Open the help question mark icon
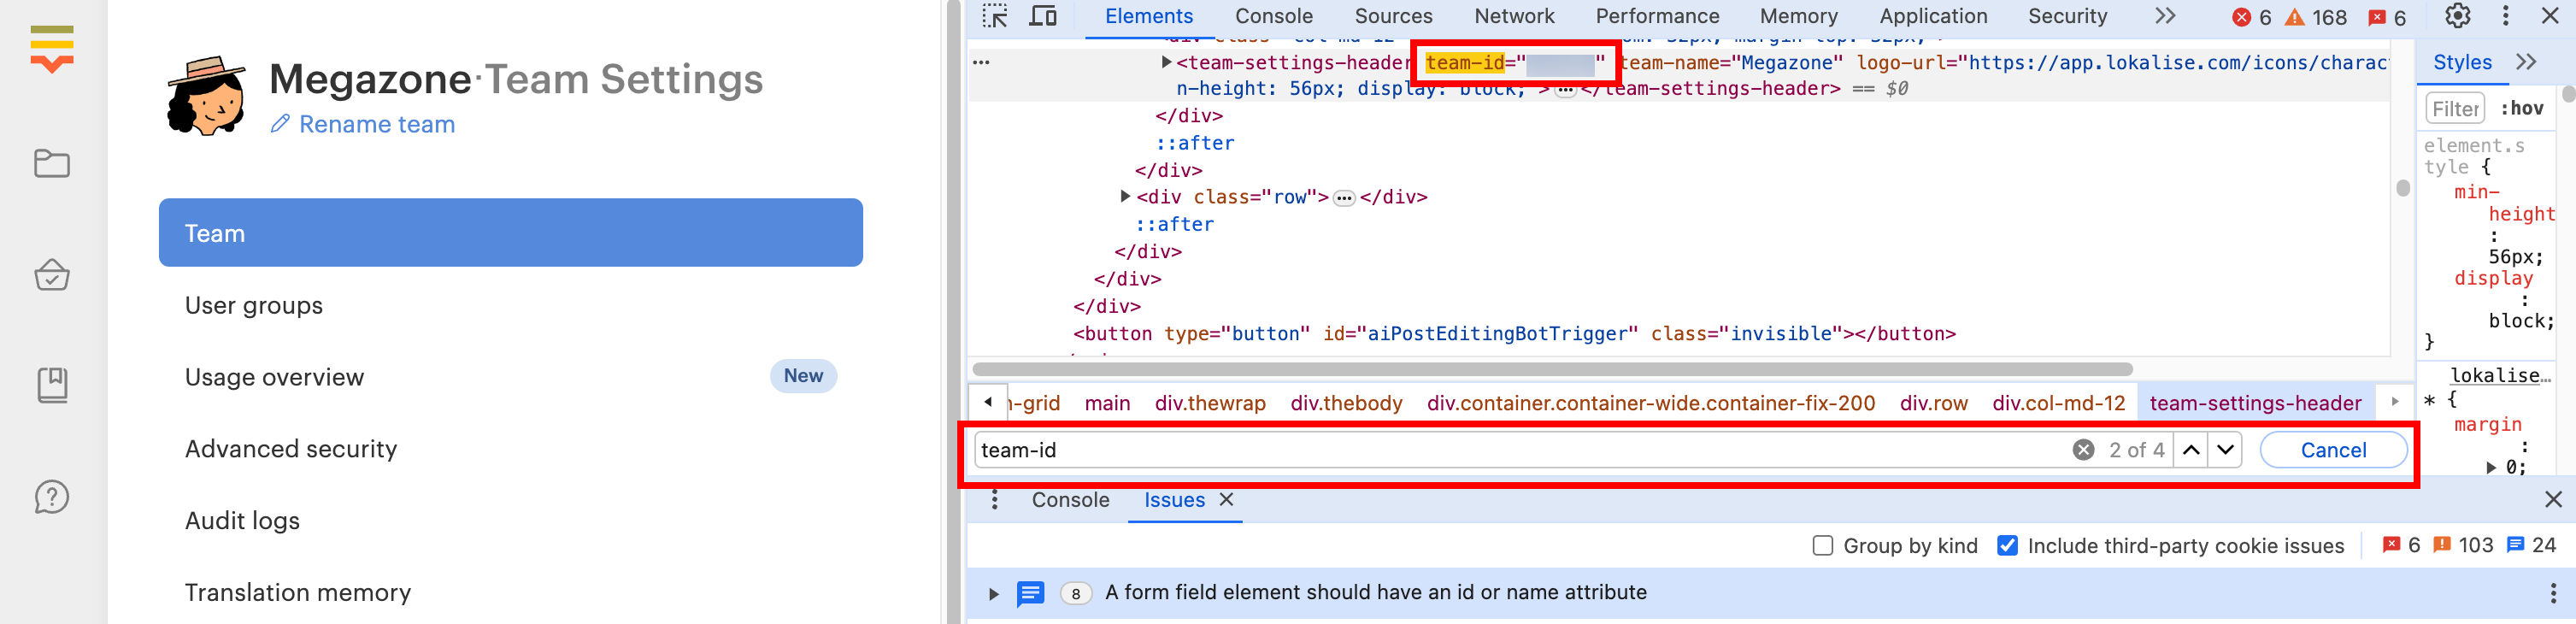 coord(52,496)
